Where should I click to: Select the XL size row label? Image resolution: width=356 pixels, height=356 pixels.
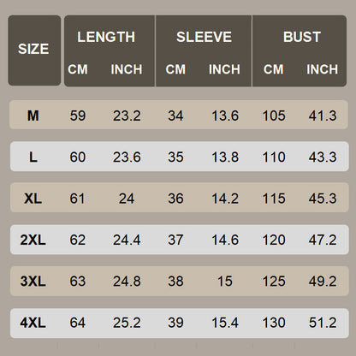click(33, 199)
